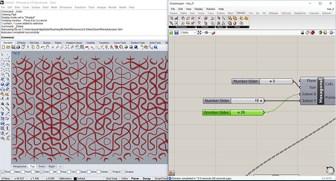
Task: Click Zoom Extents icon in Rhino toolbar
Action: tap(67, 47)
